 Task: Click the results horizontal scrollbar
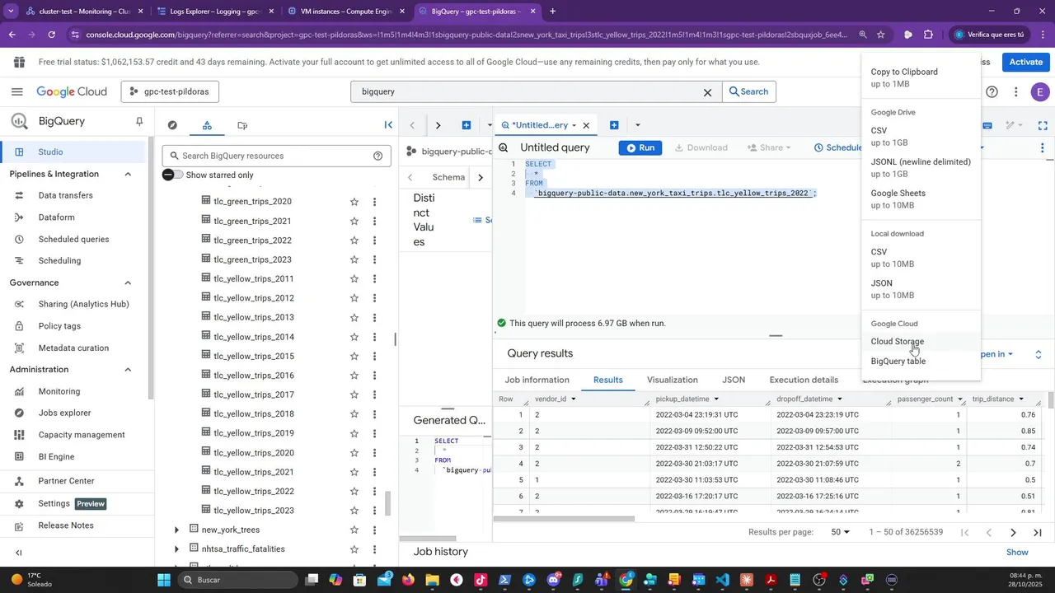(564, 519)
